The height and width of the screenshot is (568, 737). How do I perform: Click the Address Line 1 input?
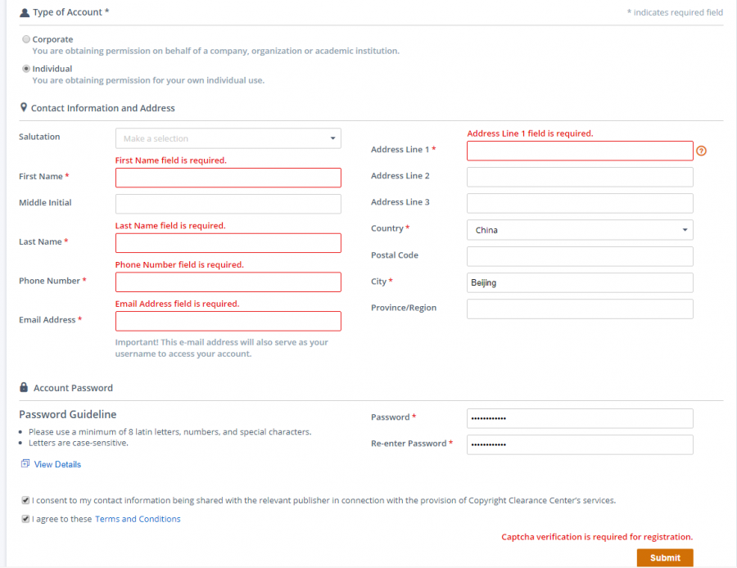[580, 151]
